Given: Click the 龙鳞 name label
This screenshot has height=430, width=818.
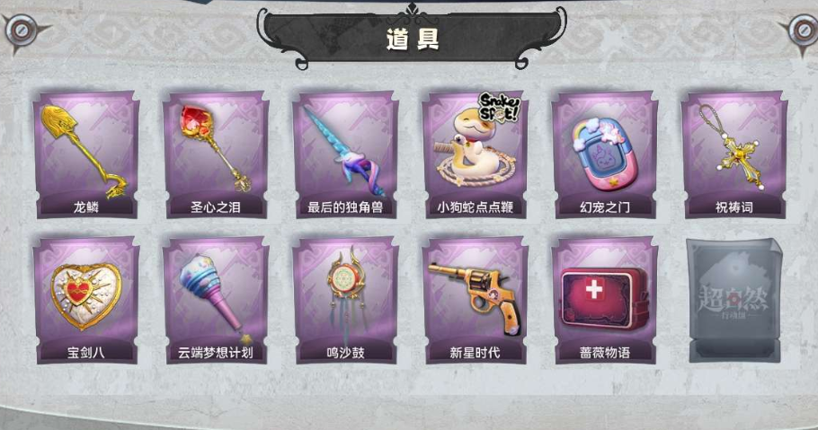Looking at the screenshot, I should coord(86,207).
